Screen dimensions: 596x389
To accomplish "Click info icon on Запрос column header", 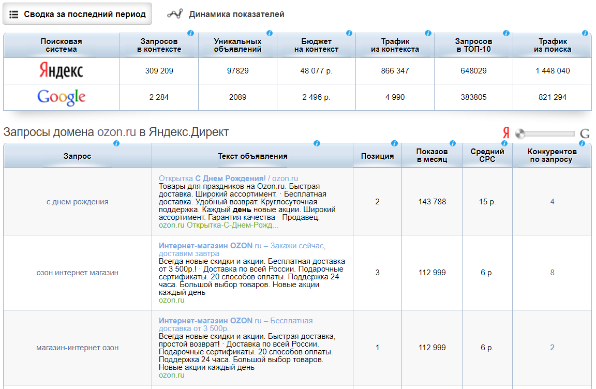I will coord(116,143).
